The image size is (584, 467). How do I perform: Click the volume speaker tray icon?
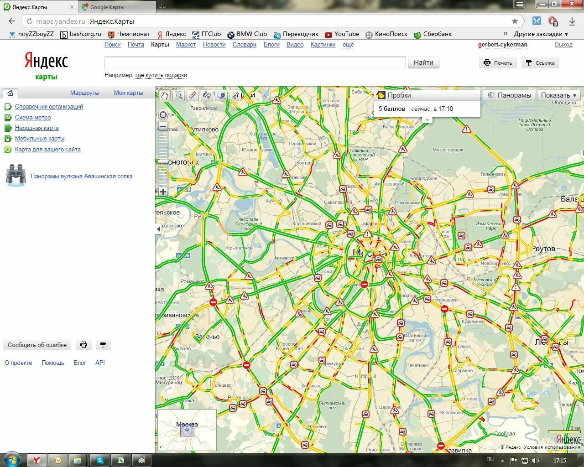coord(535,461)
